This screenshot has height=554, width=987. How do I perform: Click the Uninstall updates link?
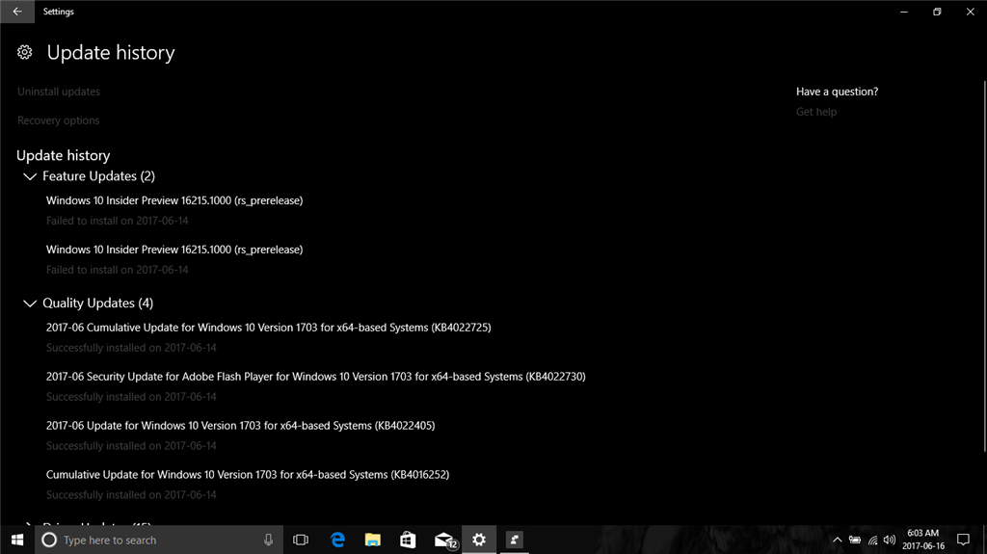59,92
